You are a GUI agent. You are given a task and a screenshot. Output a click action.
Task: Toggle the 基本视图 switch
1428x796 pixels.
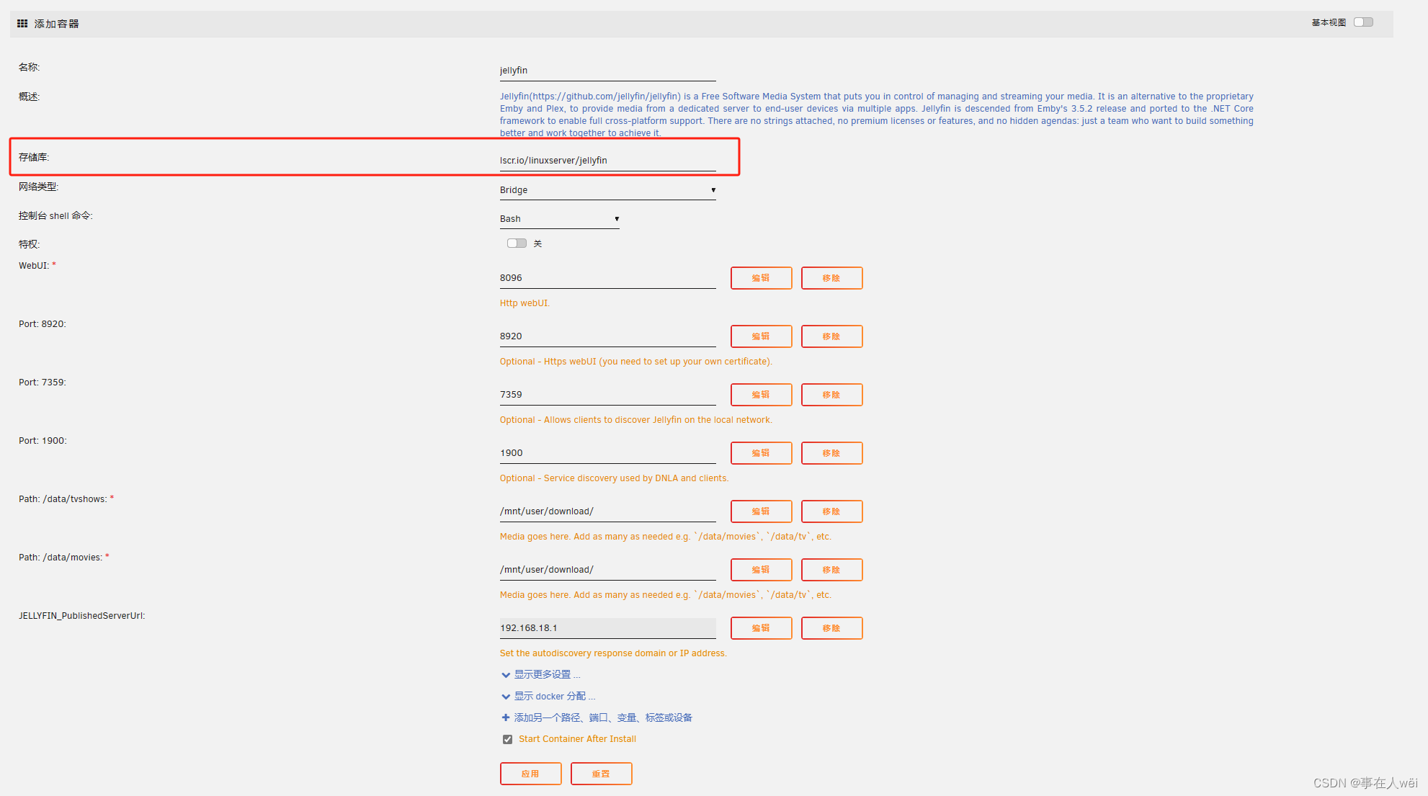[x=1363, y=22]
